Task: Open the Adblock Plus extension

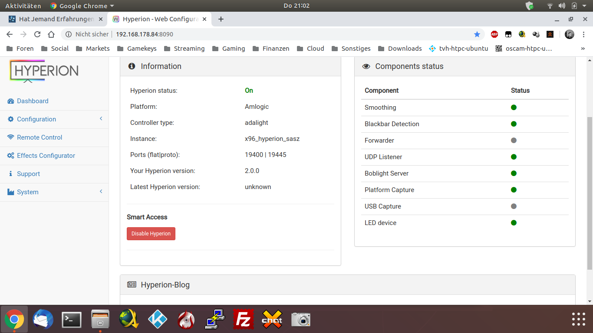Action: click(494, 34)
